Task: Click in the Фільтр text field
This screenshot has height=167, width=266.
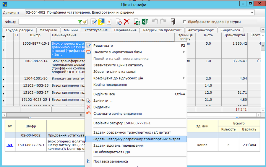Action: click(x=47, y=22)
